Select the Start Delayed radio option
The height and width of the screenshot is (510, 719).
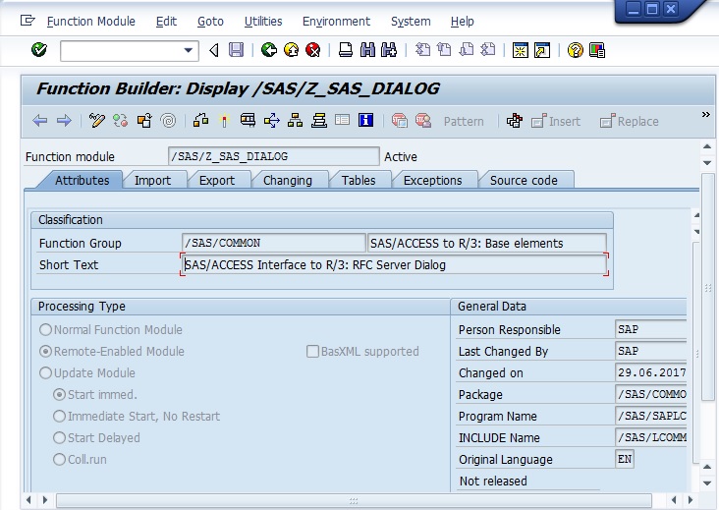[x=59, y=437]
